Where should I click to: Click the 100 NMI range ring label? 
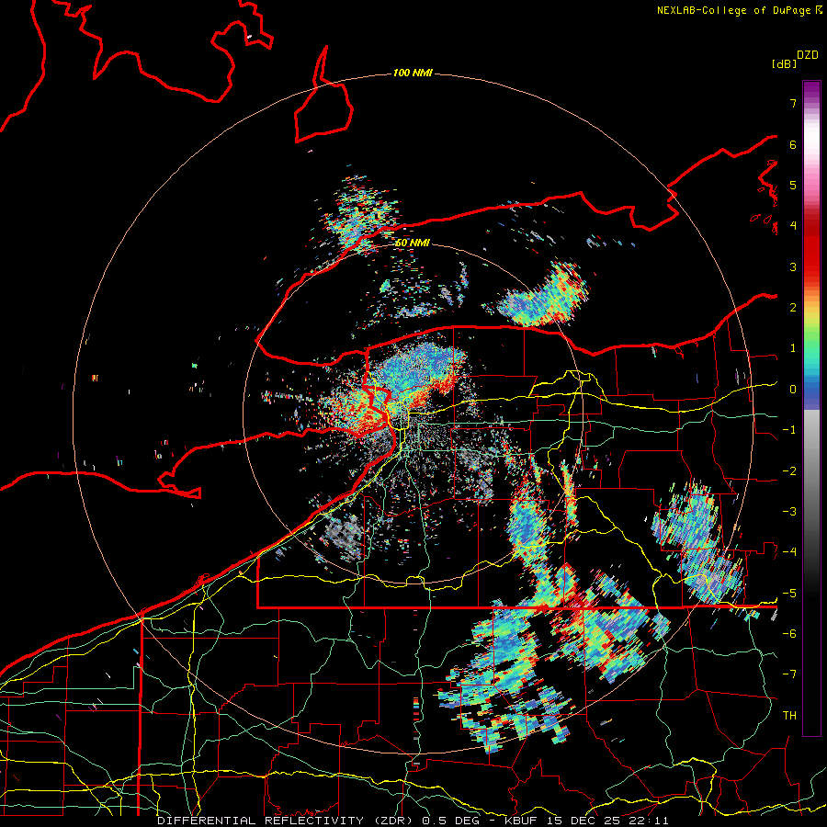point(413,73)
